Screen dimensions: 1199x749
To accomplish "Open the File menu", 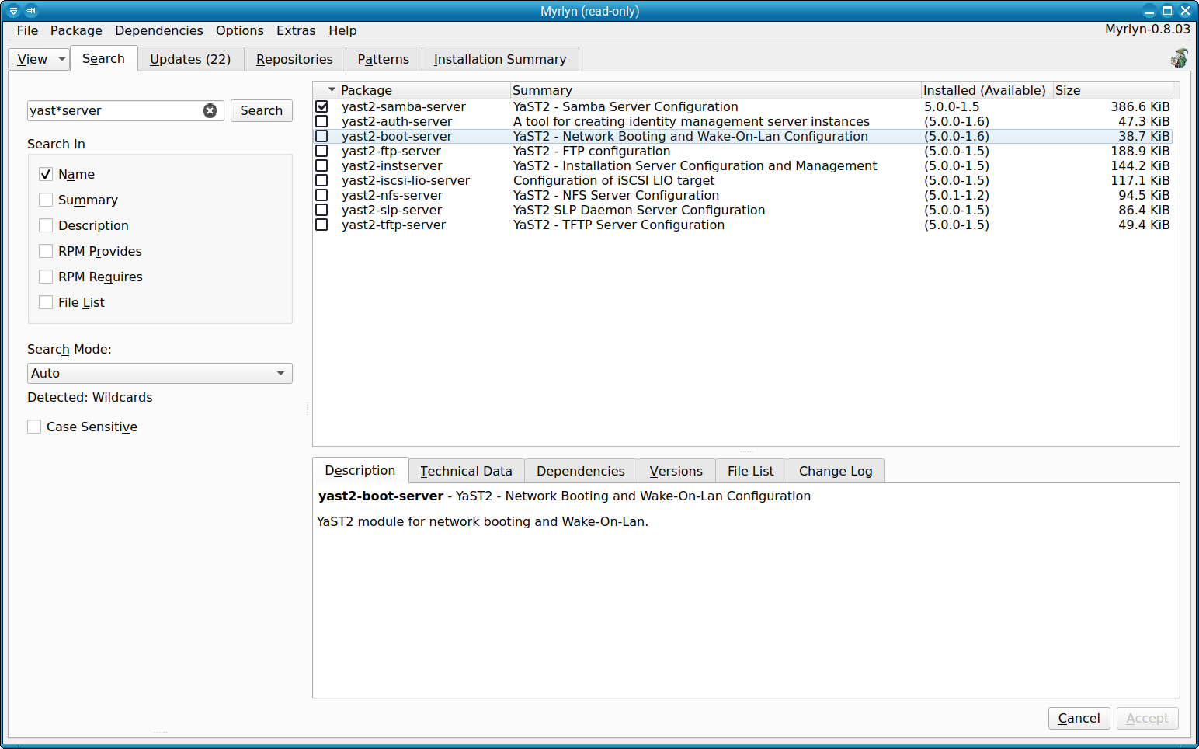I will (27, 30).
